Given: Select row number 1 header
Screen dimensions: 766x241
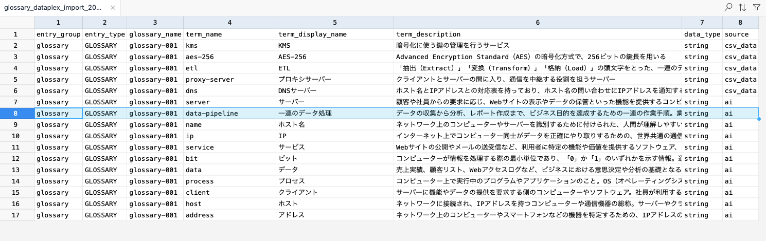Looking at the screenshot, I should tap(17, 34).
